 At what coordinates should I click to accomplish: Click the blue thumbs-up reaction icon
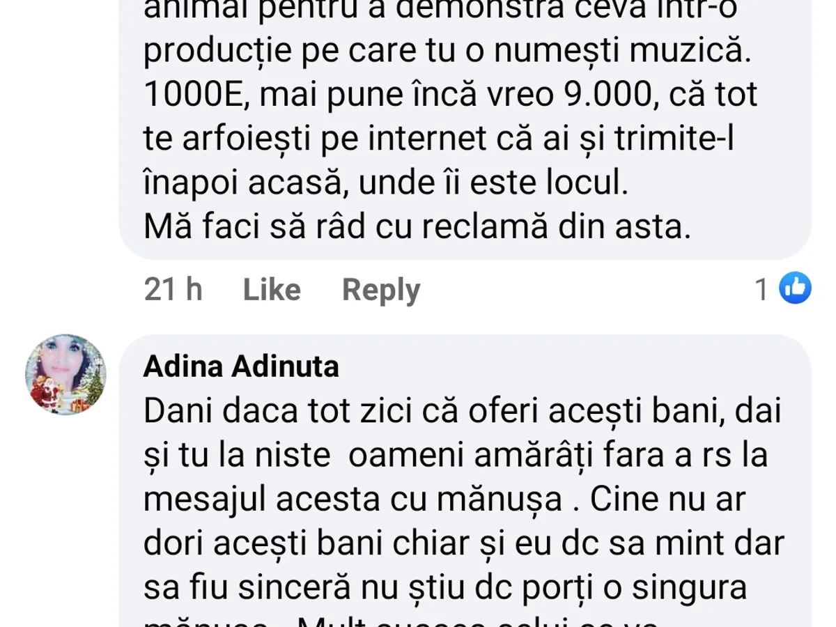pos(795,288)
